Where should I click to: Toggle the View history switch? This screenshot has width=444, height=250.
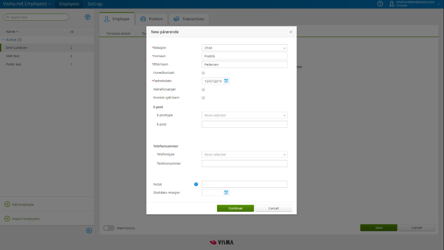pos(109,228)
